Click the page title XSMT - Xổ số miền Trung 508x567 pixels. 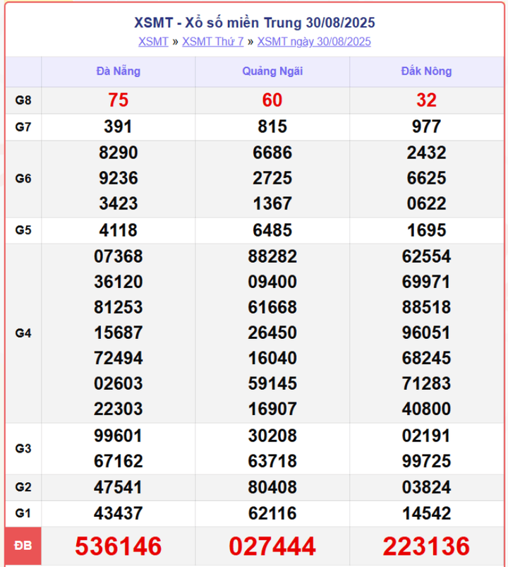coord(254,23)
